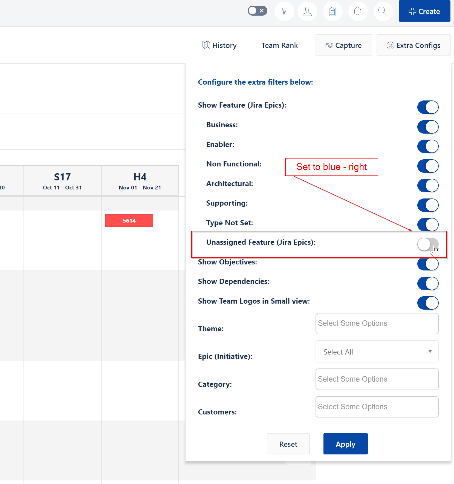Toggle Show Feature (Jira Epics) switch
Screen dimensions: 454x484
pyautogui.click(x=428, y=107)
